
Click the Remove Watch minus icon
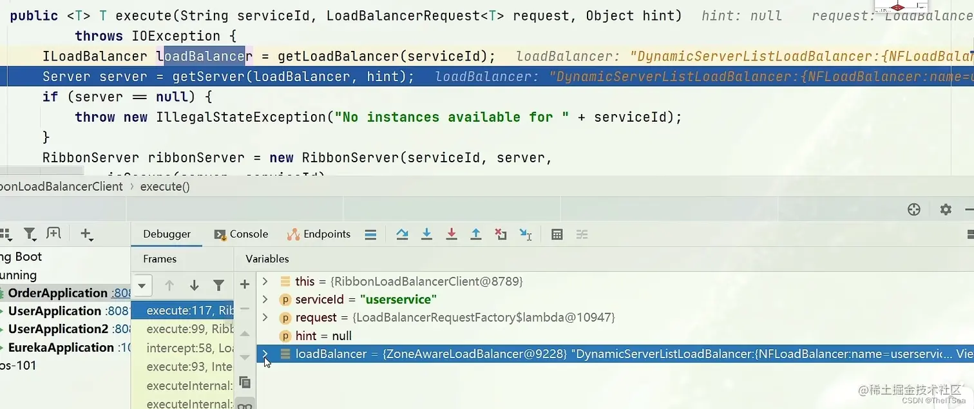(245, 309)
